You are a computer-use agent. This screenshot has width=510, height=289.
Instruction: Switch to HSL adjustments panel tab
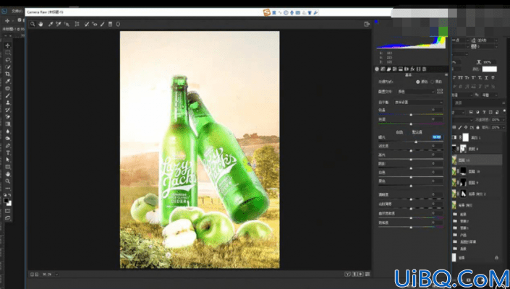(394, 69)
